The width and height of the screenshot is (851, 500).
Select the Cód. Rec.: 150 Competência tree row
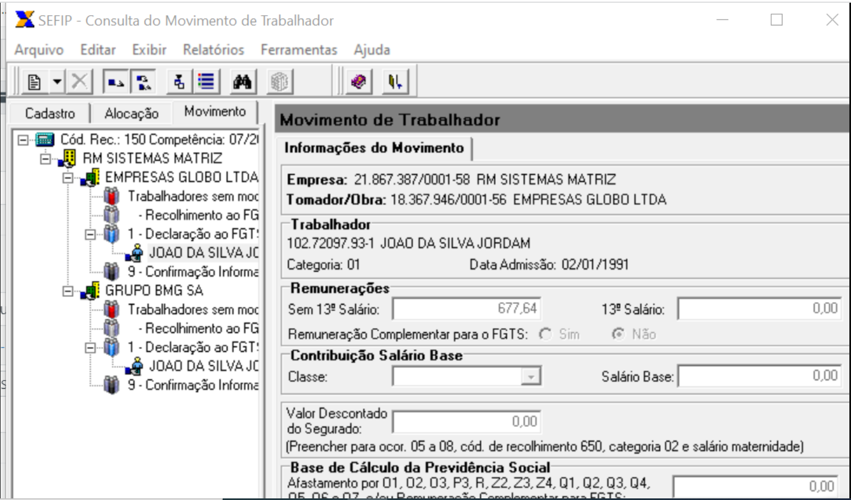pos(159,140)
